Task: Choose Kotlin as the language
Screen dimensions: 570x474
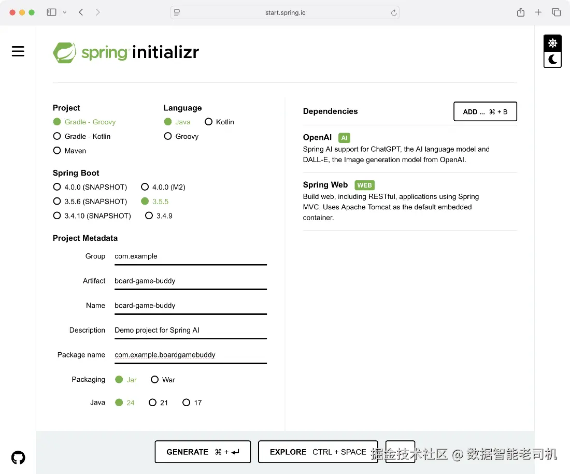Action: click(x=220, y=122)
